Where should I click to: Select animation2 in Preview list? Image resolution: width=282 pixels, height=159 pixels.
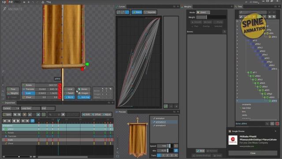point(164,122)
